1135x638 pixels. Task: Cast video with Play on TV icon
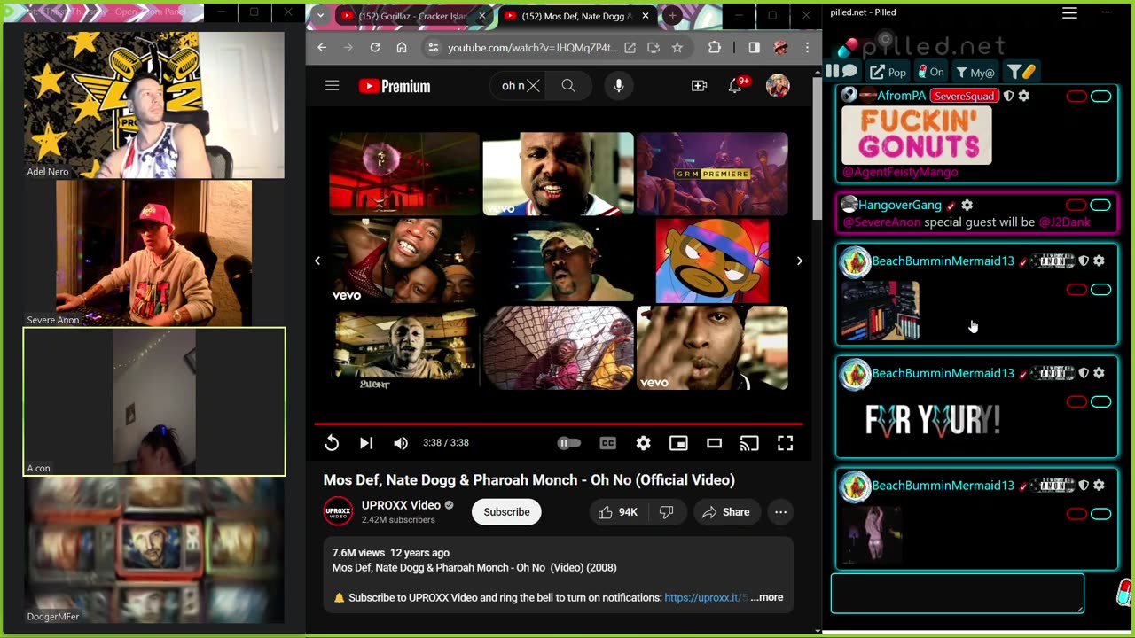tap(749, 443)
